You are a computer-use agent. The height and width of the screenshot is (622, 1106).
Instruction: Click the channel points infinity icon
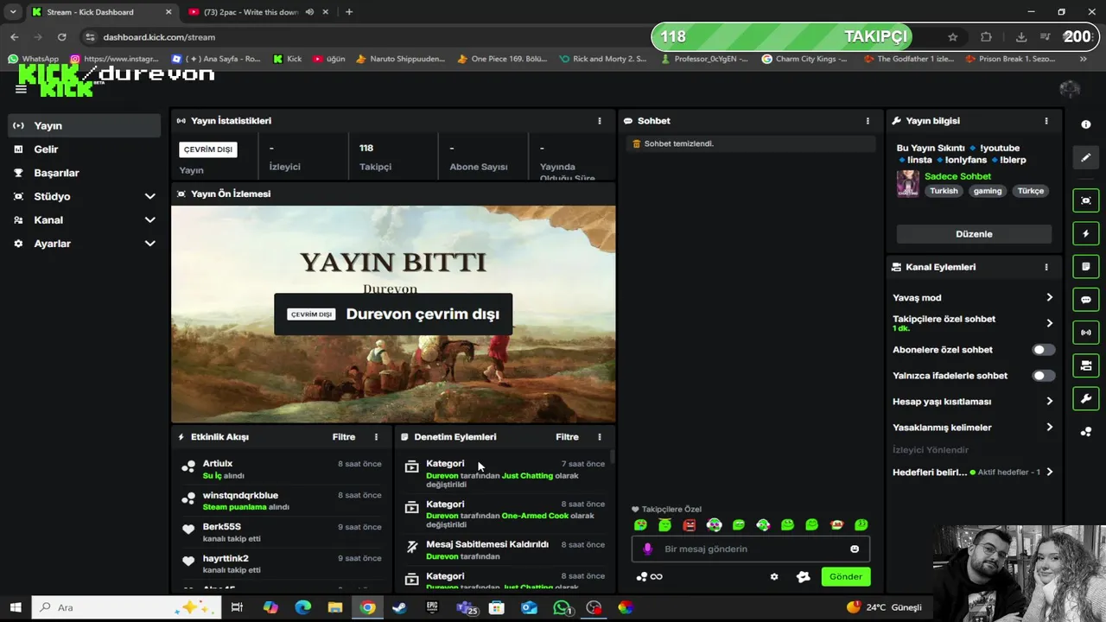point(649,577)
